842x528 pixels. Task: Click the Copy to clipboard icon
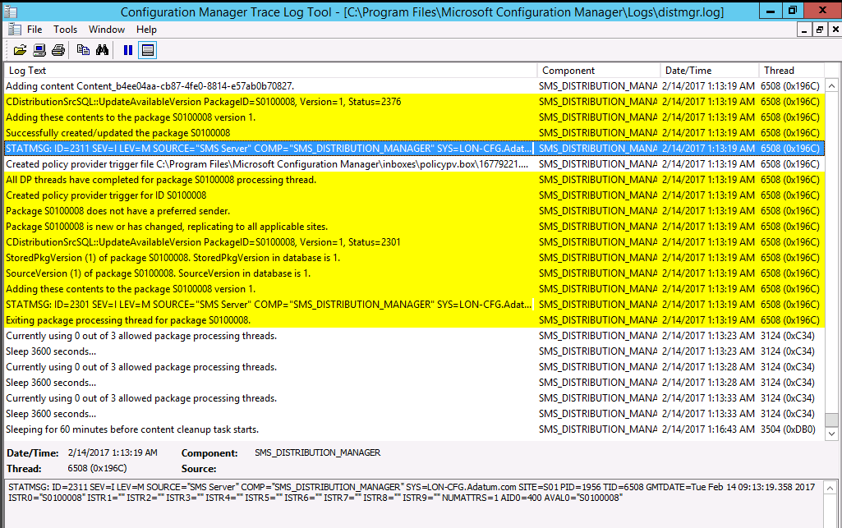(x=83, y=50)
